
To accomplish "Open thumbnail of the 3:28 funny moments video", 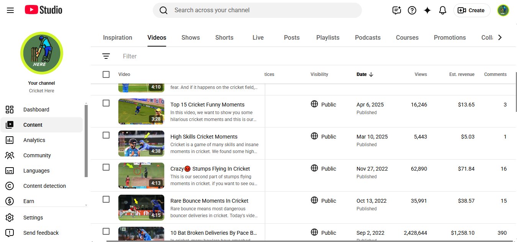I will [141, 111].
